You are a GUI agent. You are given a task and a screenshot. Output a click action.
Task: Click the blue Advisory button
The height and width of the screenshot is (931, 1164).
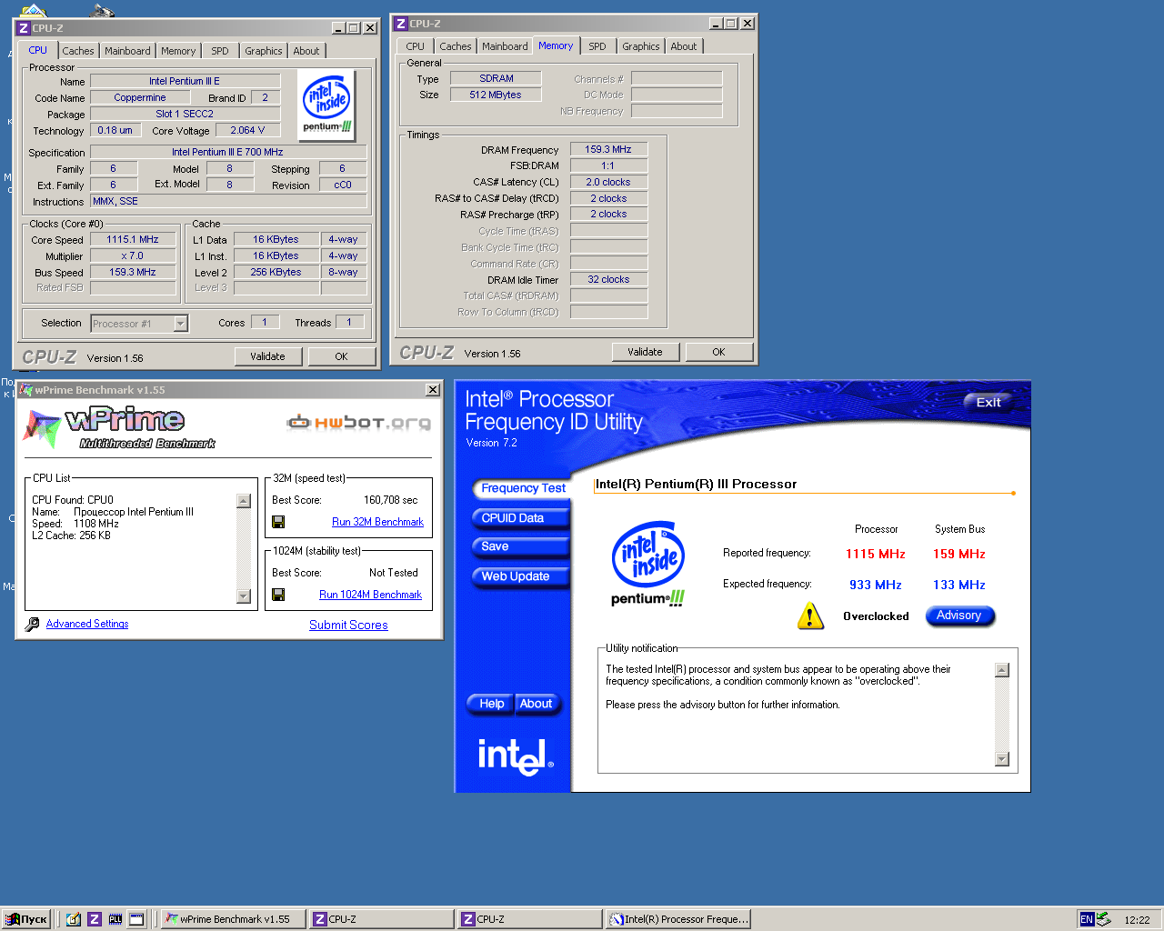click(x=959, y=616)
